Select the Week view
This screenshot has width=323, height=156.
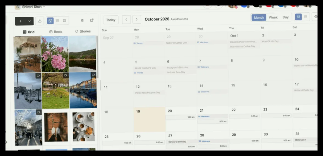click(273, 18)
